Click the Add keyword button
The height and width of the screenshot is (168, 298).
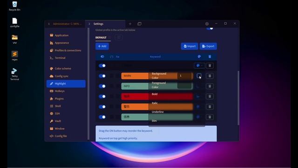102,46
